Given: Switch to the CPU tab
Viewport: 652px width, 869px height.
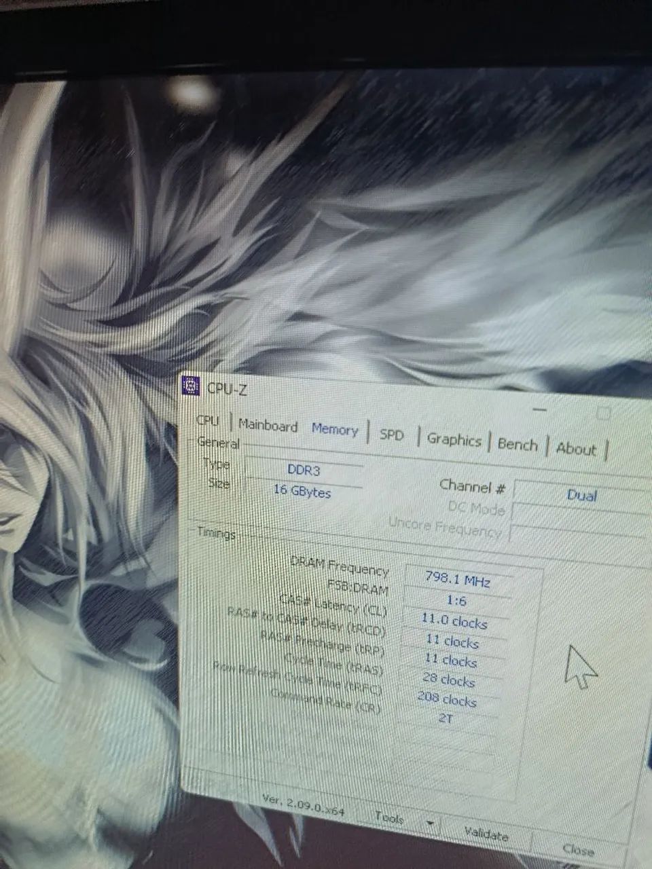Looking at the screenshot, I should 208,420.
